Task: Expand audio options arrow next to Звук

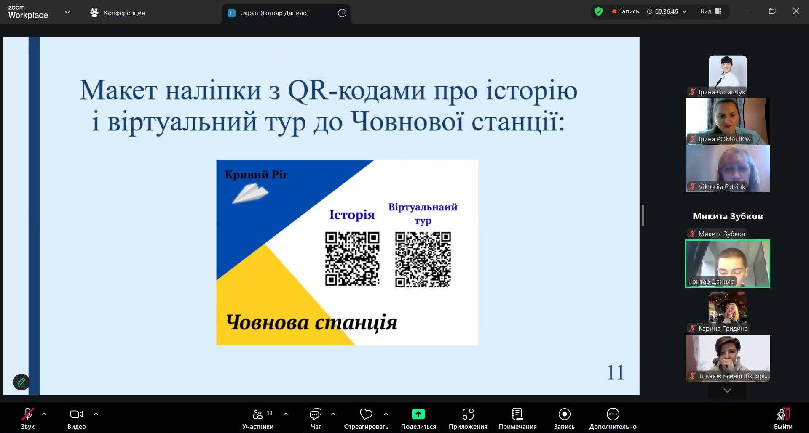Action: point(44,414)
